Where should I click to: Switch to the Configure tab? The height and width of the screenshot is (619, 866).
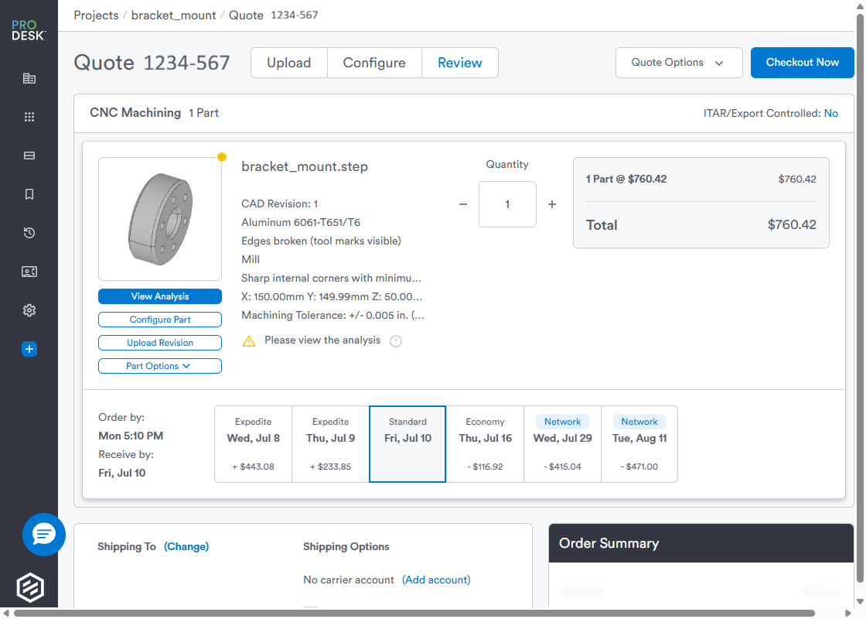(x=374, y=63)
